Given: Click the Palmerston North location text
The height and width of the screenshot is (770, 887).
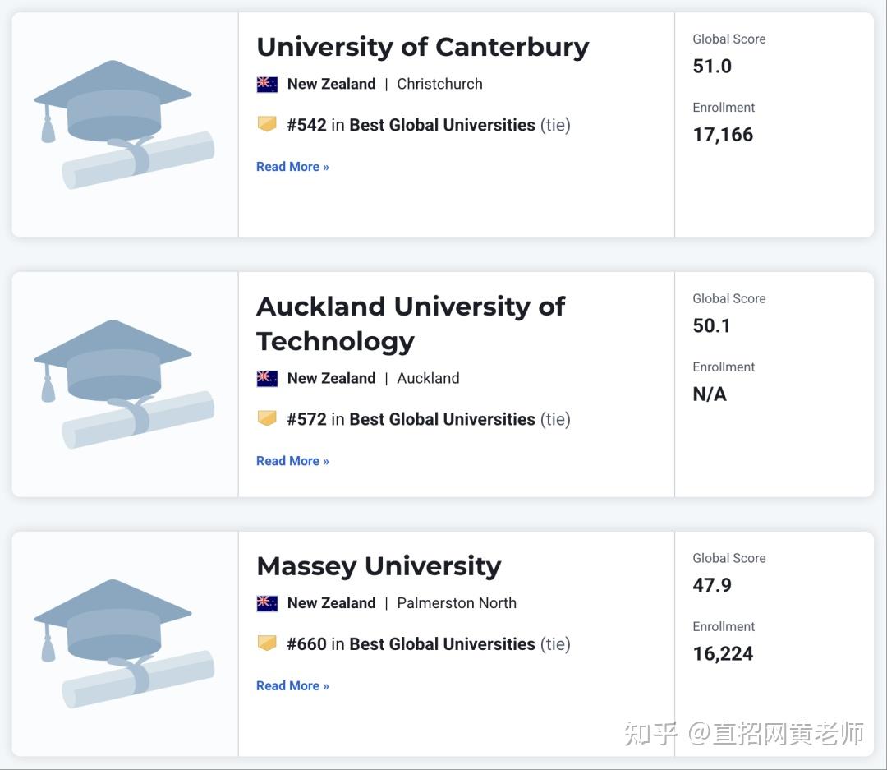Looking at the screenshot, I should click(x=457, y=603).
